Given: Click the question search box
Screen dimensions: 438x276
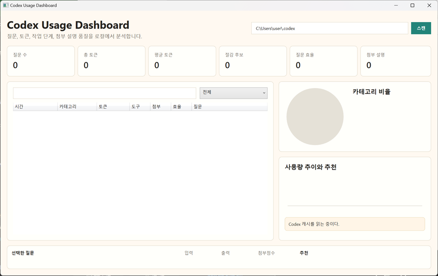Looking at the screenshot, I should (105, 93).
